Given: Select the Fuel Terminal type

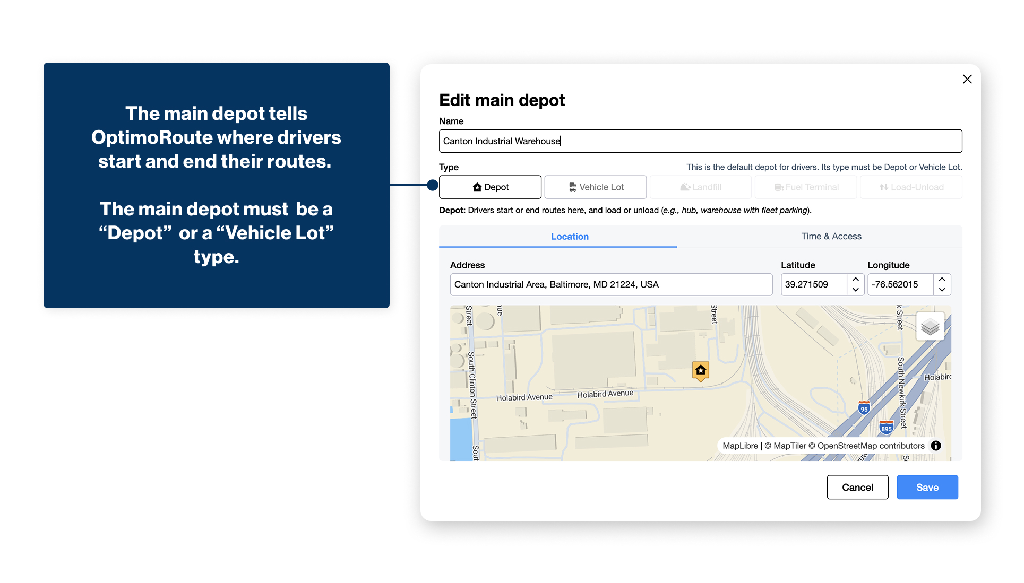Looking at the screenshot, I should point(806,187).
